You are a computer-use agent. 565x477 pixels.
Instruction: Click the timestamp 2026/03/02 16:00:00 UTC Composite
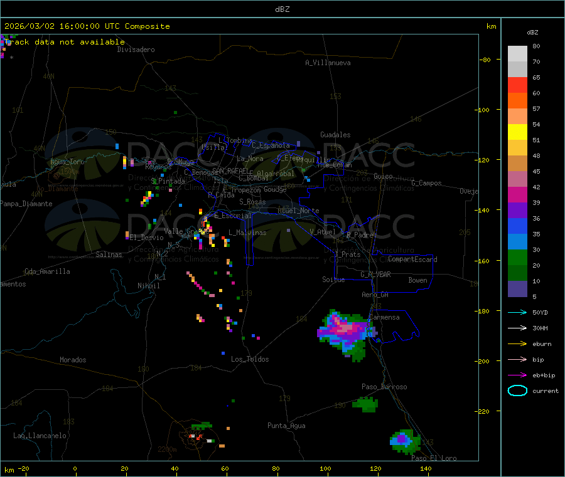[87, 26]
